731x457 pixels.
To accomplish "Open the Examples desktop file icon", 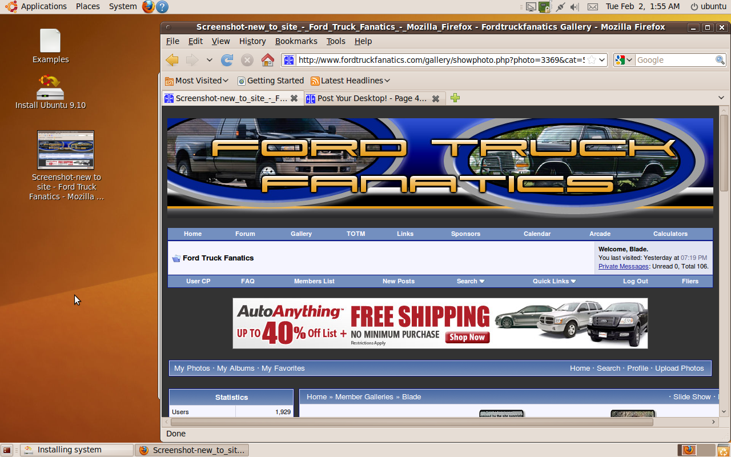I will [50, 47].
